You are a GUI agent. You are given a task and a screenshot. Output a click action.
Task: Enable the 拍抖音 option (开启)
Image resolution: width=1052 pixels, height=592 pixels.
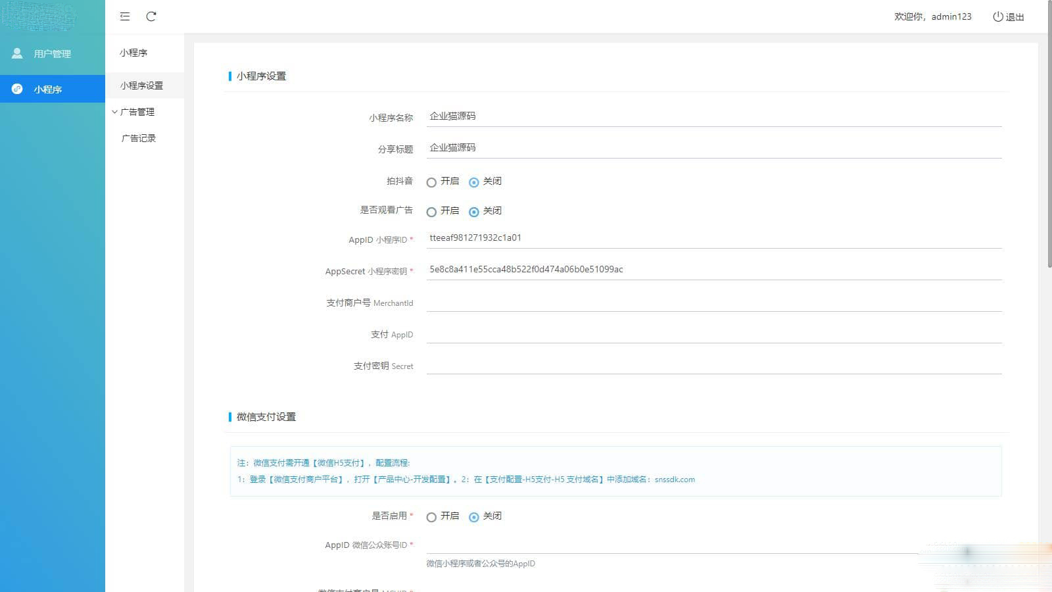[x=431, y=182]
